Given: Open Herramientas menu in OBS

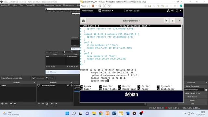Looking at the screenshot, I should coord(69,5).
